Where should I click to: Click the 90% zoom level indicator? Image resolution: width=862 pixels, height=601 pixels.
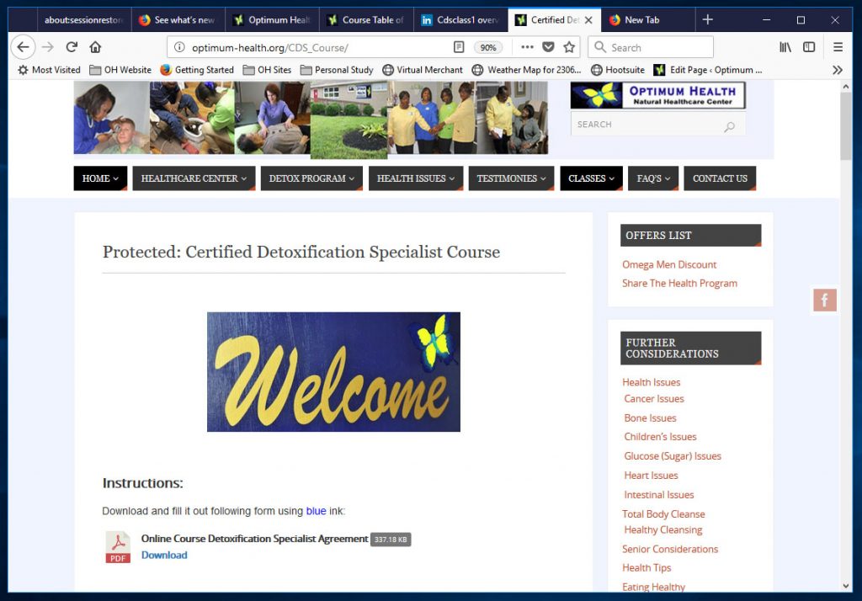(x=488, y=48)
